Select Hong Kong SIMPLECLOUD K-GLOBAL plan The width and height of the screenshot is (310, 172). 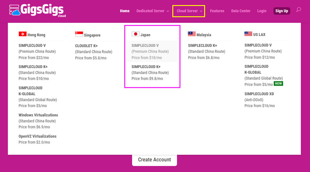point(38,97)
